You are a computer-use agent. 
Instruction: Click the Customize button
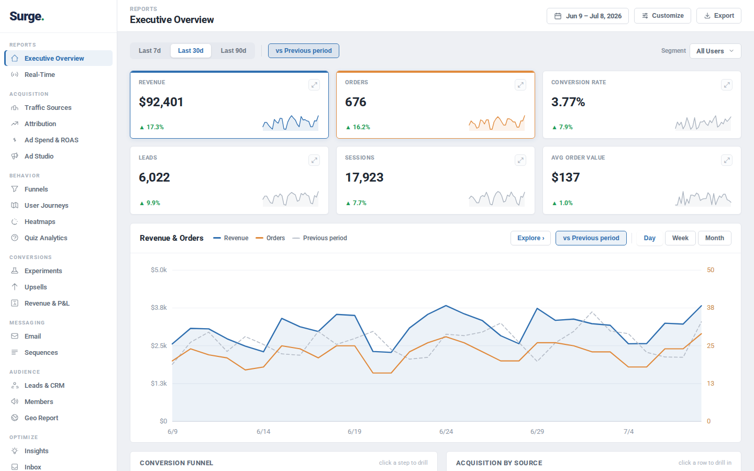(662, 16)
